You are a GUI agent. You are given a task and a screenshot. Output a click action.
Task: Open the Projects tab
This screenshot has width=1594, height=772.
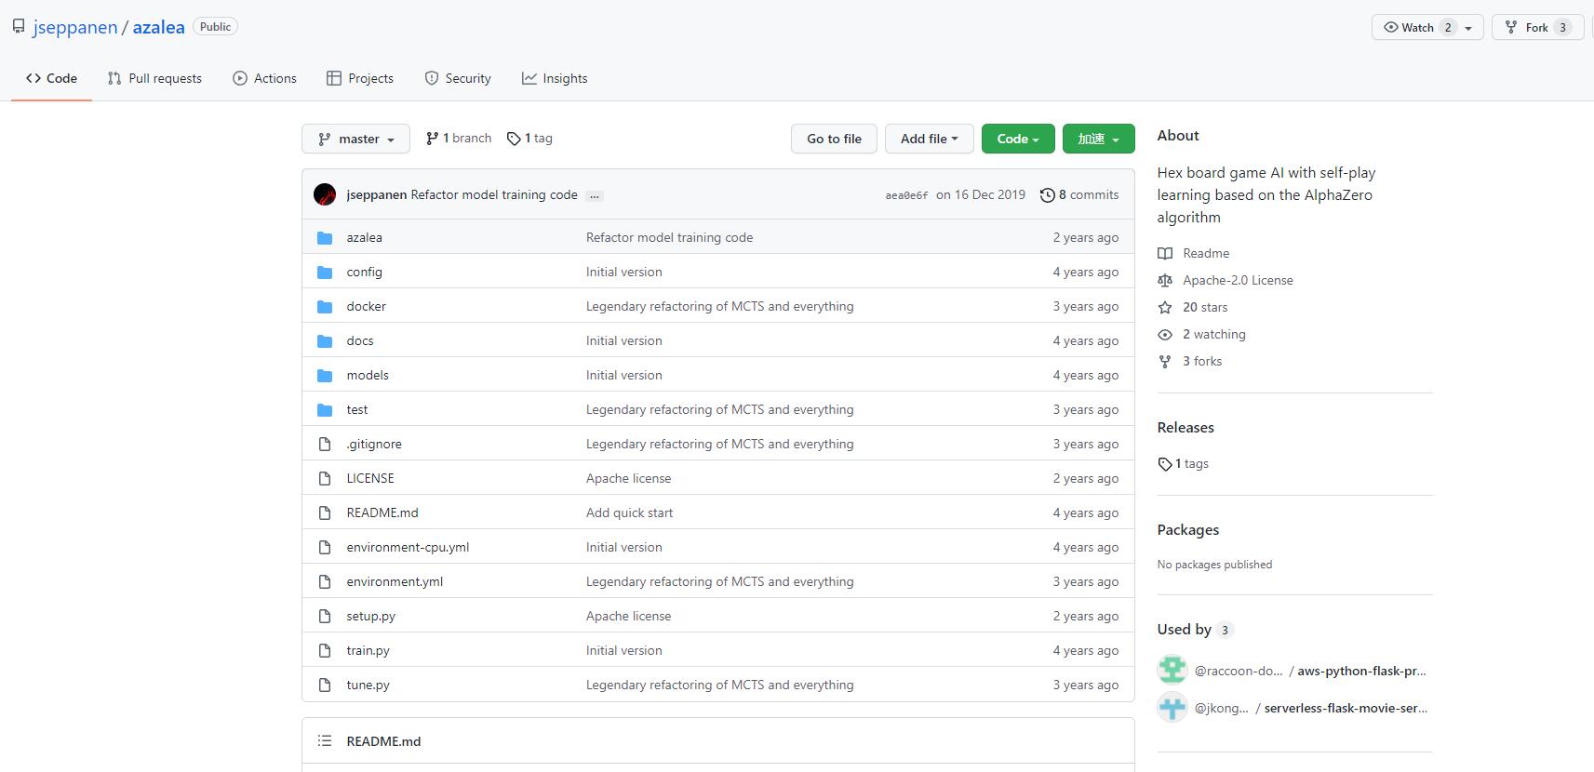tap(360, 78)
